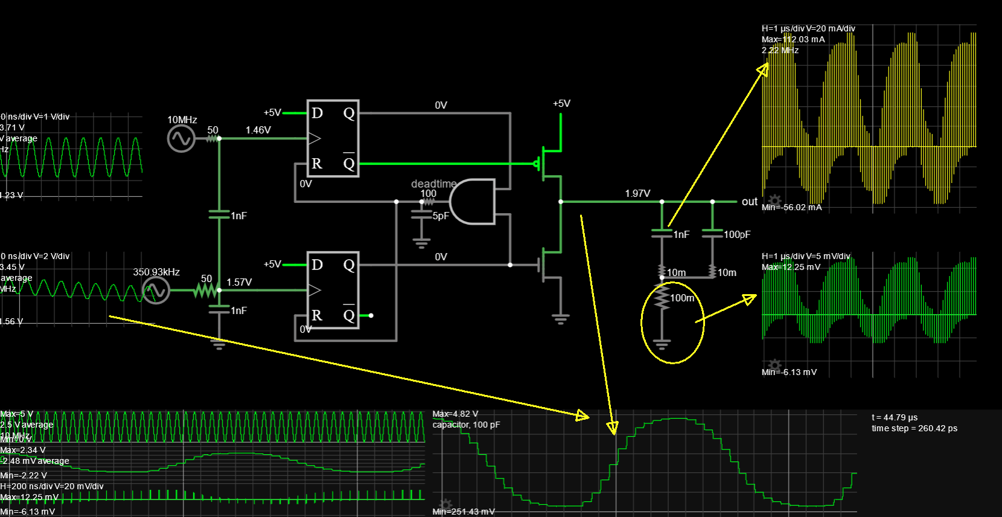The width and height of the screenshot is (1002, 517).
Task: Select the deadtime AND gate
Action: [472, 201]
